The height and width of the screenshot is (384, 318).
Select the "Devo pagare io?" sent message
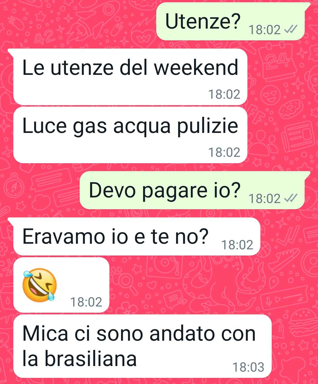pos(192,190)
